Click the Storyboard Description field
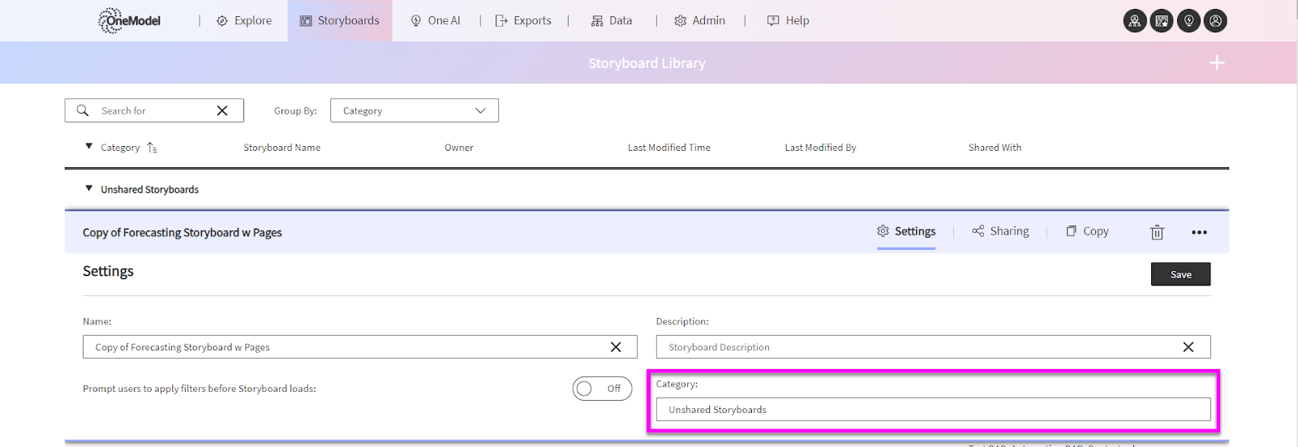This screenshot has width=1298, height=447. pyautogui.click(x=917, y=347)
